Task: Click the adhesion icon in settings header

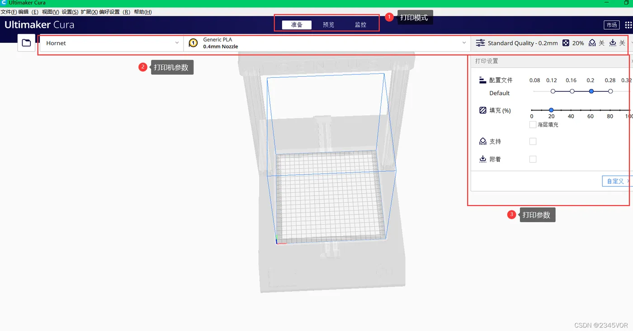Action: 613,43
